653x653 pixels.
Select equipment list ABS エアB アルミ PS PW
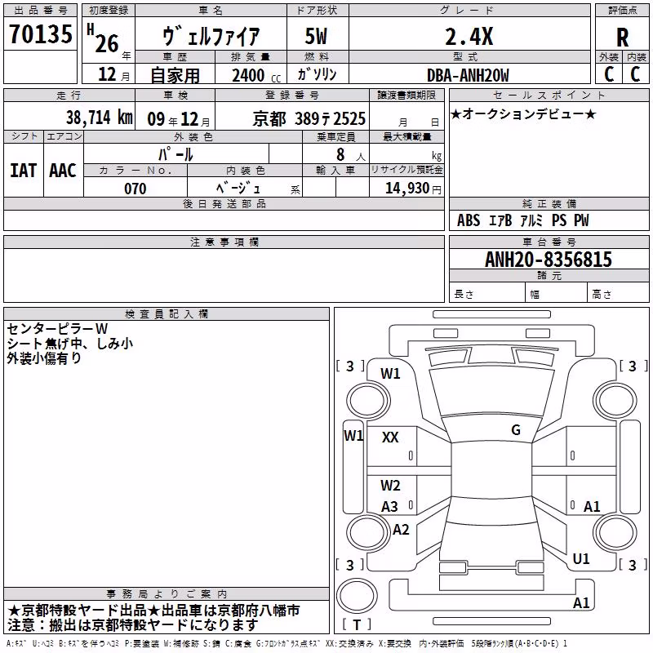click(522, 220)
